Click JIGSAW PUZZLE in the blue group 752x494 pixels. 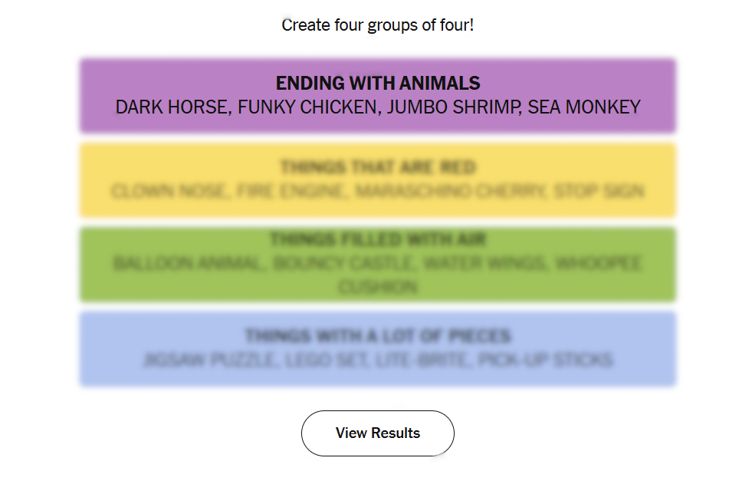pyautogui.click(x=209, y=360)
